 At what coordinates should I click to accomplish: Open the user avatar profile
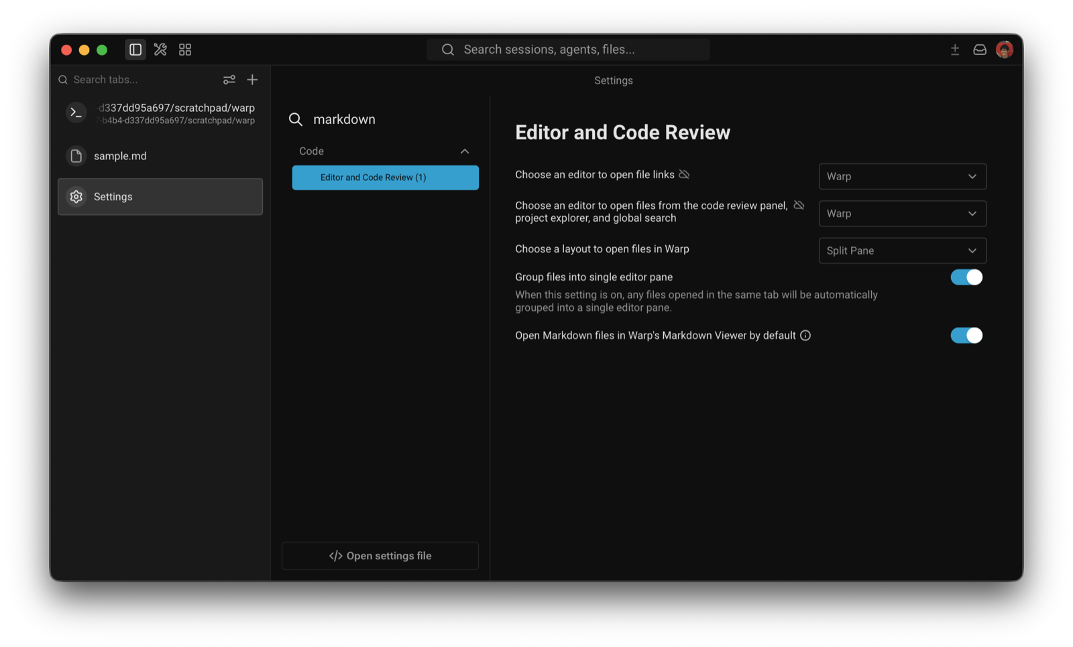tap(1005, 50)
